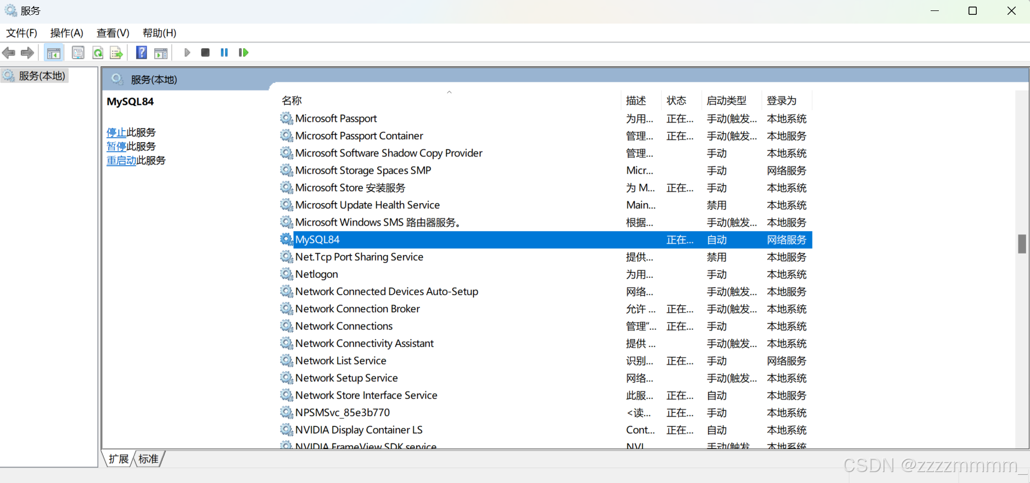This screenshot has width=1030, height=483.
Task: Switch to the 扩展 tab
Action: (x=119, y=459)
